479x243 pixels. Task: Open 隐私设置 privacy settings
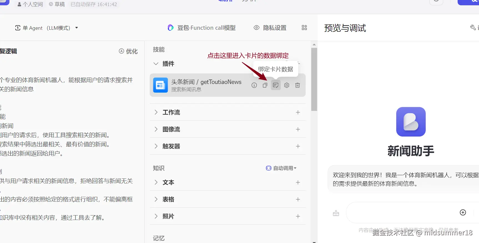270,28
